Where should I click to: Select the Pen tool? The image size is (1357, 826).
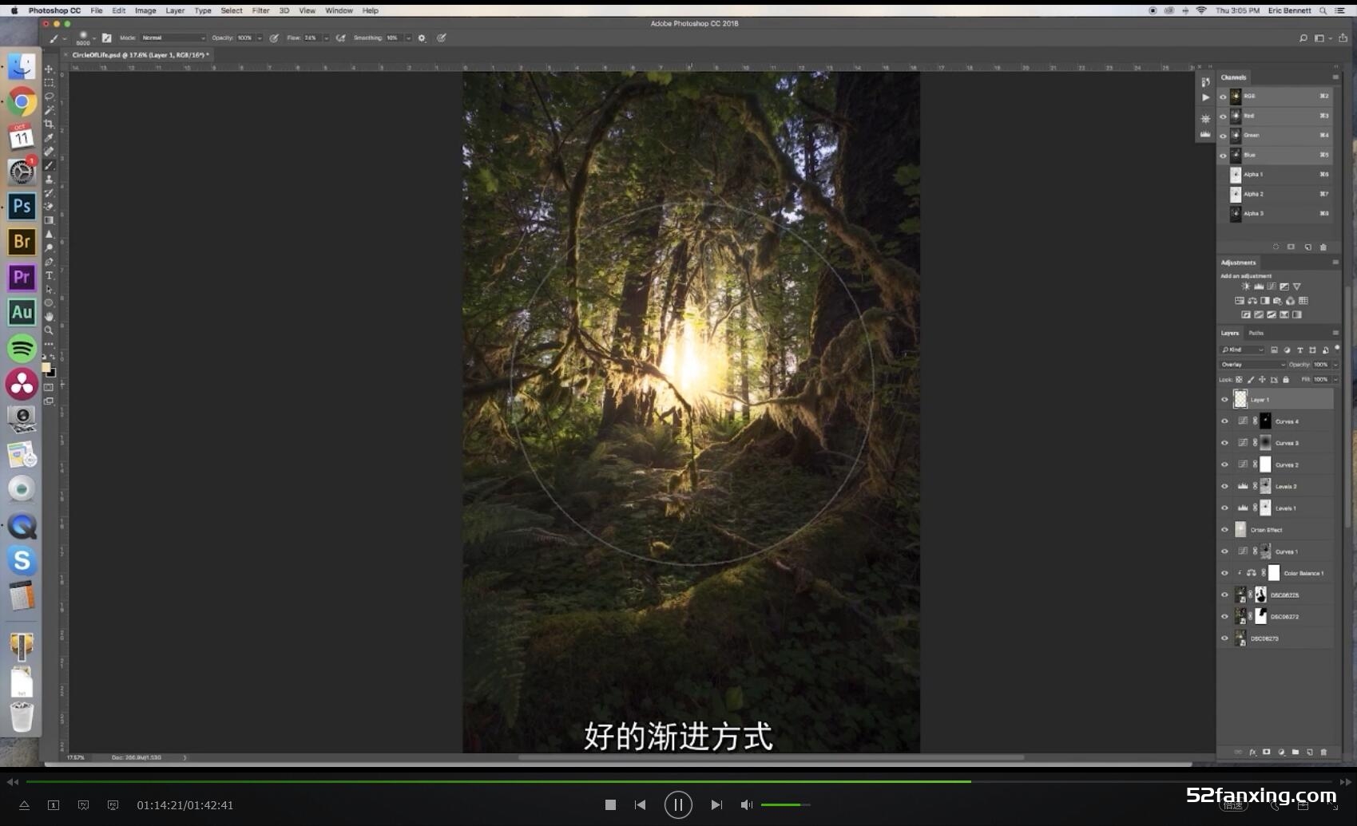pyautogui.click(x=49, y=262)
